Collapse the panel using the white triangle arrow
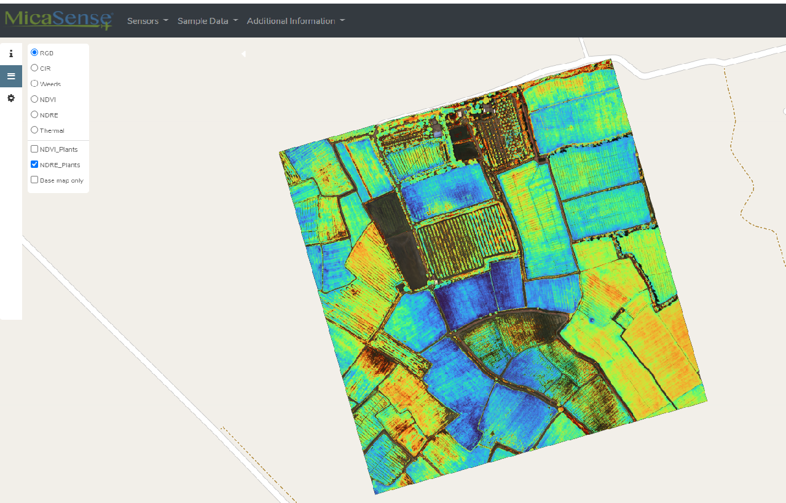Image resolution: width=786 pixels, height=503 pixels. point(243,54)
